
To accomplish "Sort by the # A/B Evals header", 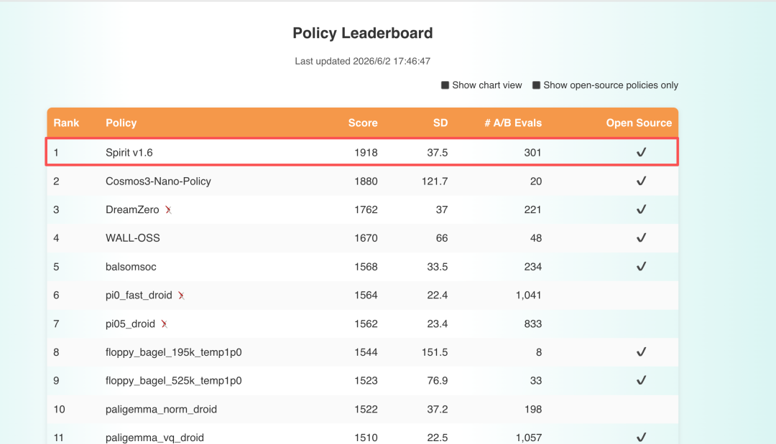I will pyautogui.click(x=513, y=123).
